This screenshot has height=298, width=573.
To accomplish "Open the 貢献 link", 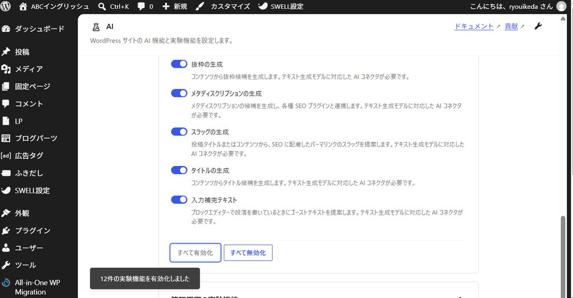I will coord(511,26).
